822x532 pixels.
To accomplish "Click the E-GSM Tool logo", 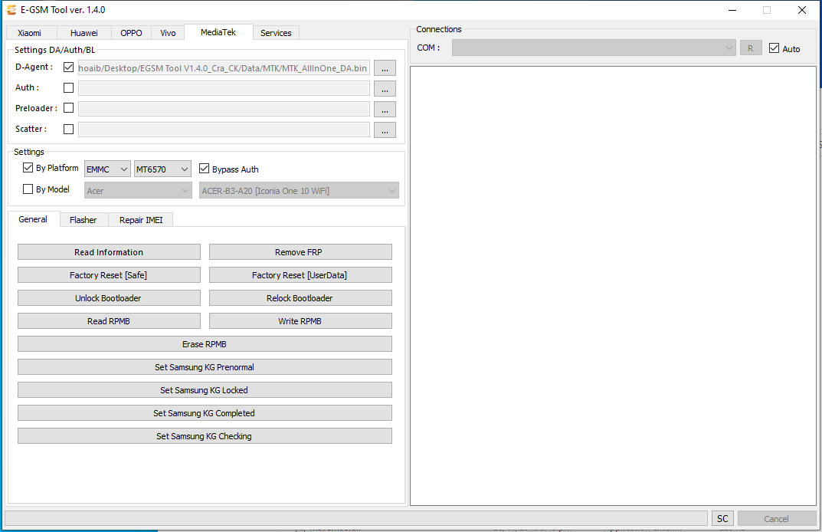I will 10,10.
